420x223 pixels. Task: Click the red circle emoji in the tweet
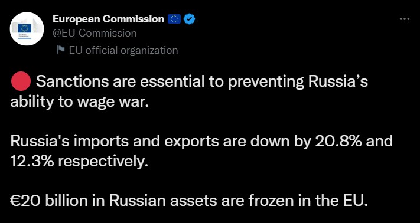point(21,81)
